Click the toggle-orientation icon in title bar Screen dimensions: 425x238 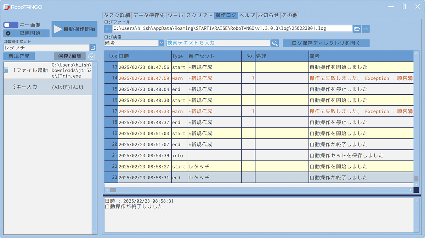coord(404,7)
